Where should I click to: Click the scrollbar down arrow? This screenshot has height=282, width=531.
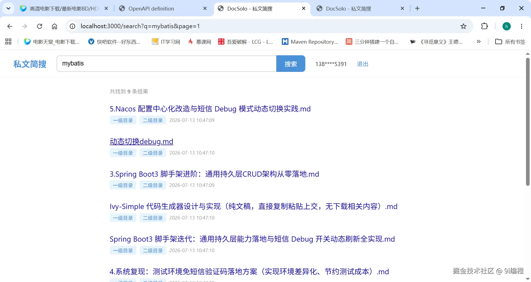click(x=528, y=279)
